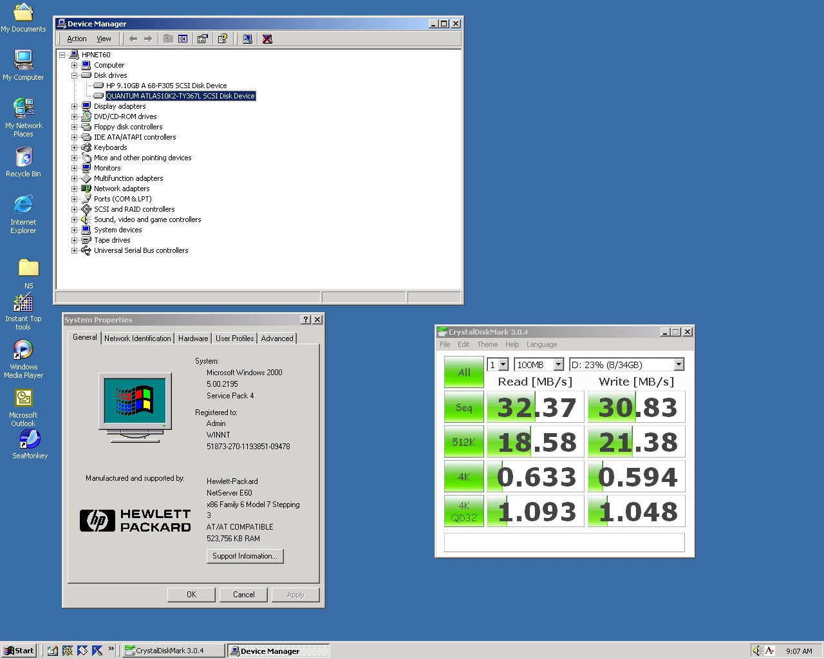824x659 pixels.
Task: Select the Recycle Bin desktop icon
Action: pos(23,162)
